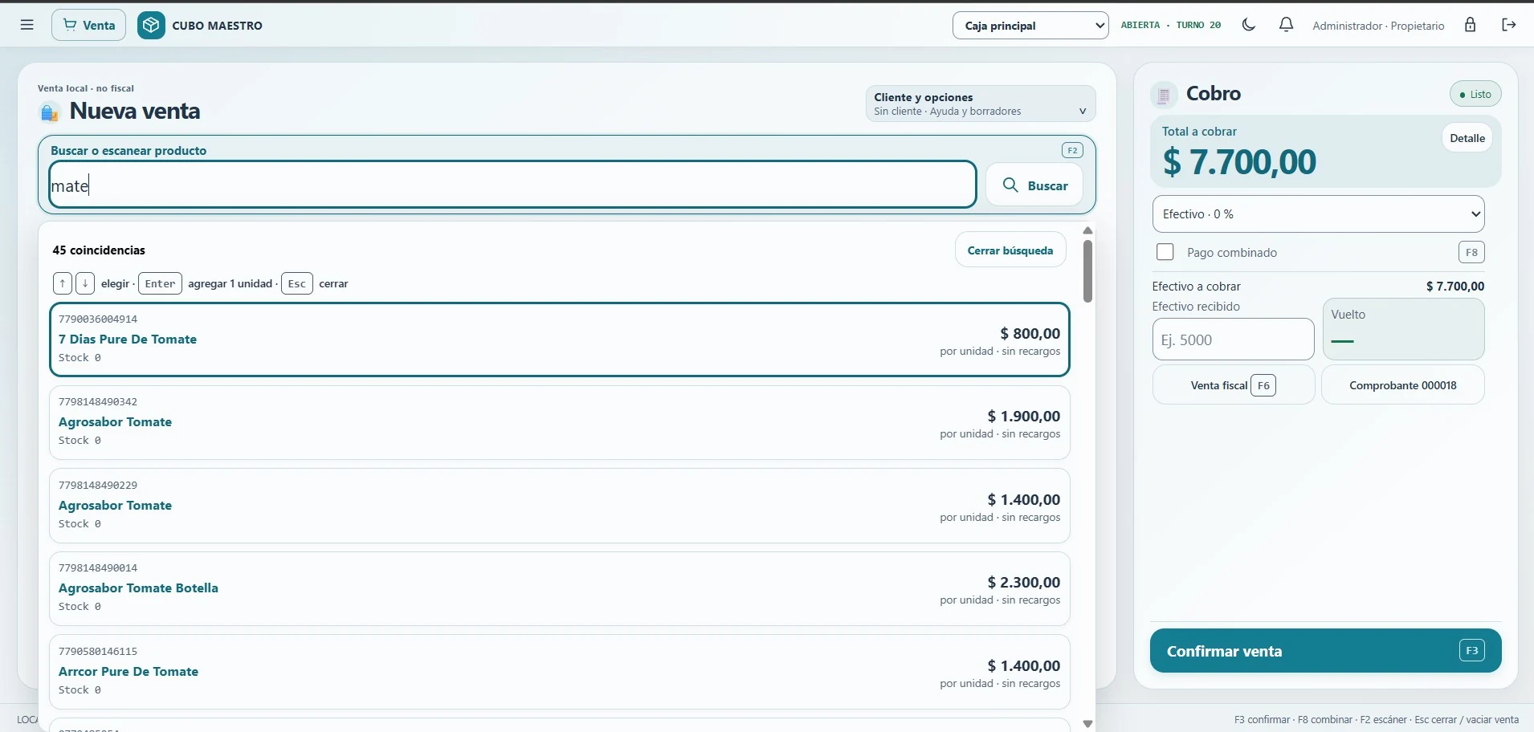Click the Venta button in header
1534x732 pixels.
point(88,25)
